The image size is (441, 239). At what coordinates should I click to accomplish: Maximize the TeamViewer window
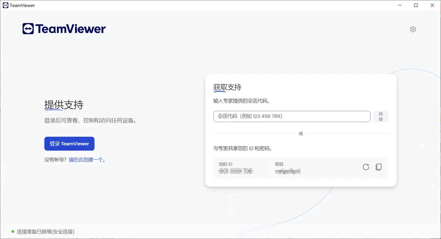416,5
